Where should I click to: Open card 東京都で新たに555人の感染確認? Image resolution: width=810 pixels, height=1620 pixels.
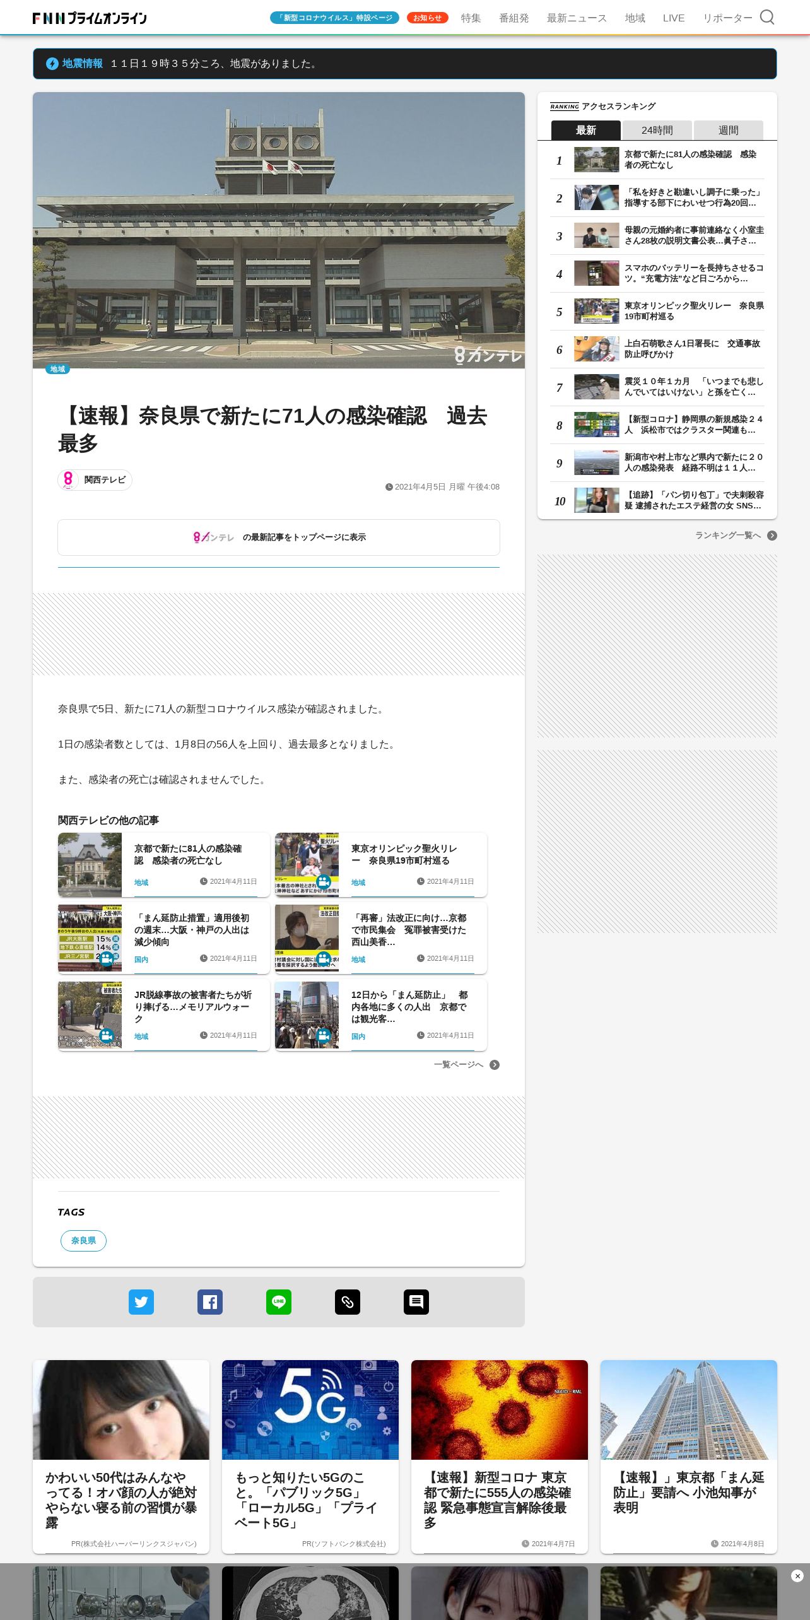pos(500,1457)
